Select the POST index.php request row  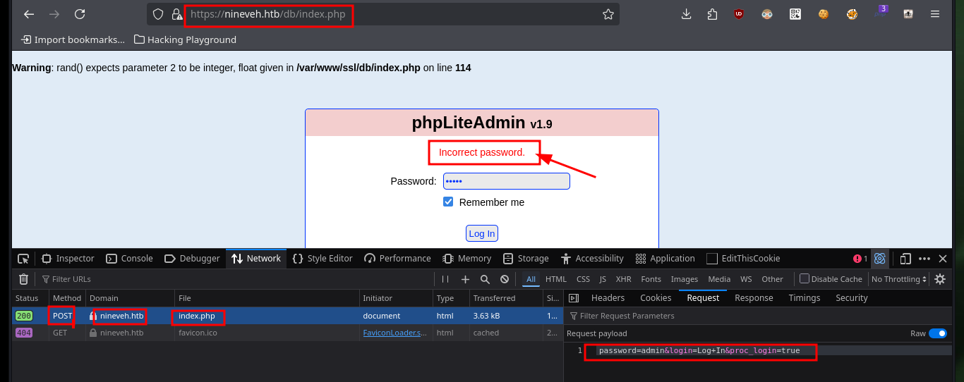click(x=287, y=316)
